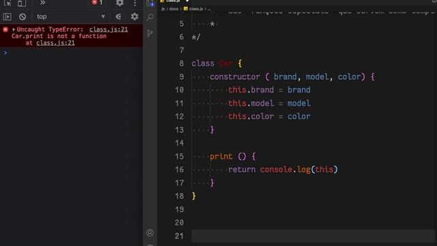Click the 'constructor' keyword on line 9

coord(235,77)
